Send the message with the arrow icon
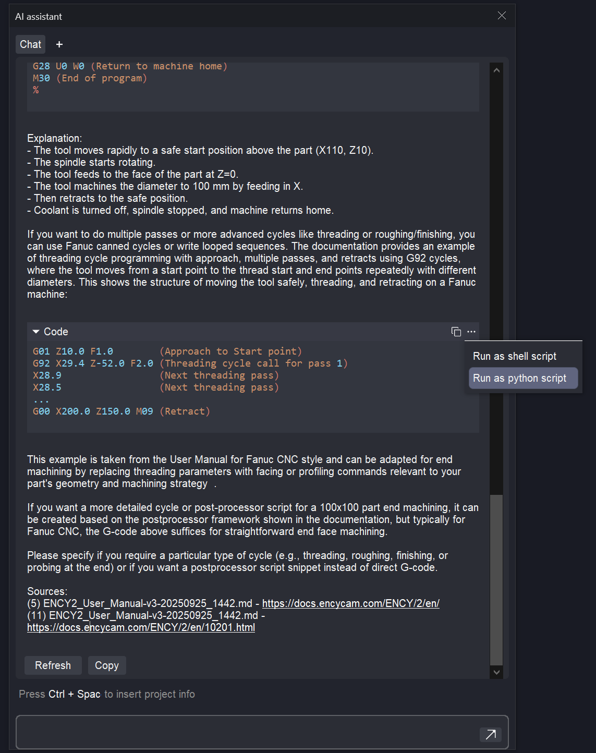596x753 pixels. 490,734
